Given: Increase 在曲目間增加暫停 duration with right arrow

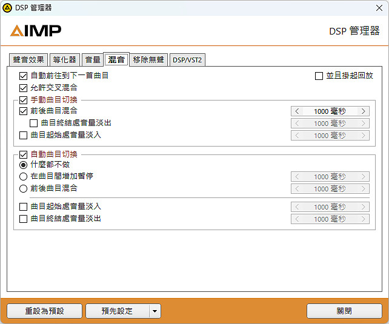Looking at the screenshot, I should click(364, 176).
